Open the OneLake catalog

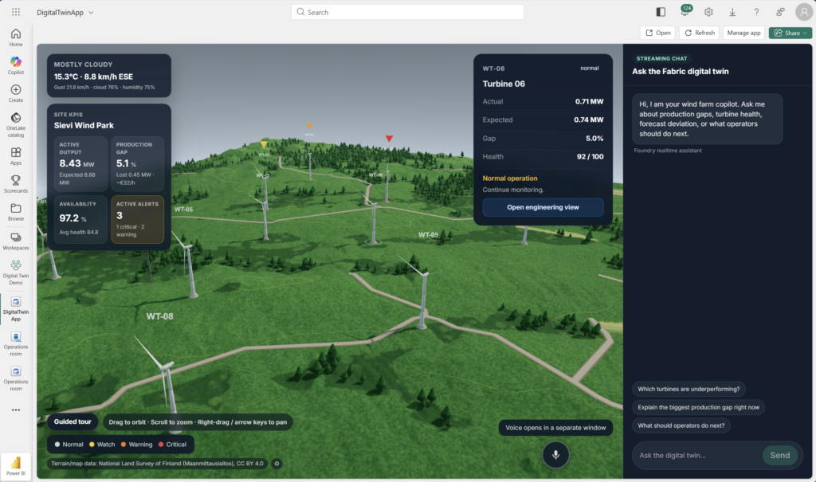[x=16, y=125]
